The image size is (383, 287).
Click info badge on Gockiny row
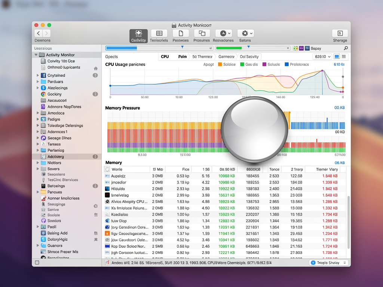click(95, 94)
